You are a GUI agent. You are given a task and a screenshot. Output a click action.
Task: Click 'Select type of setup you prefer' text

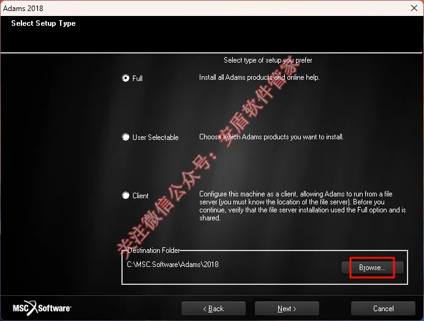[x=268, y=60]
